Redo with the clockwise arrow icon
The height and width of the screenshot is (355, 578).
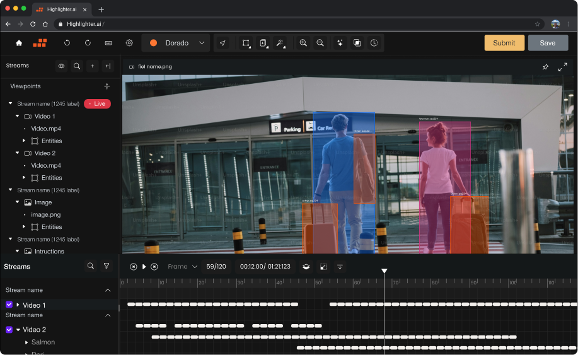click(x=88, y=43)
